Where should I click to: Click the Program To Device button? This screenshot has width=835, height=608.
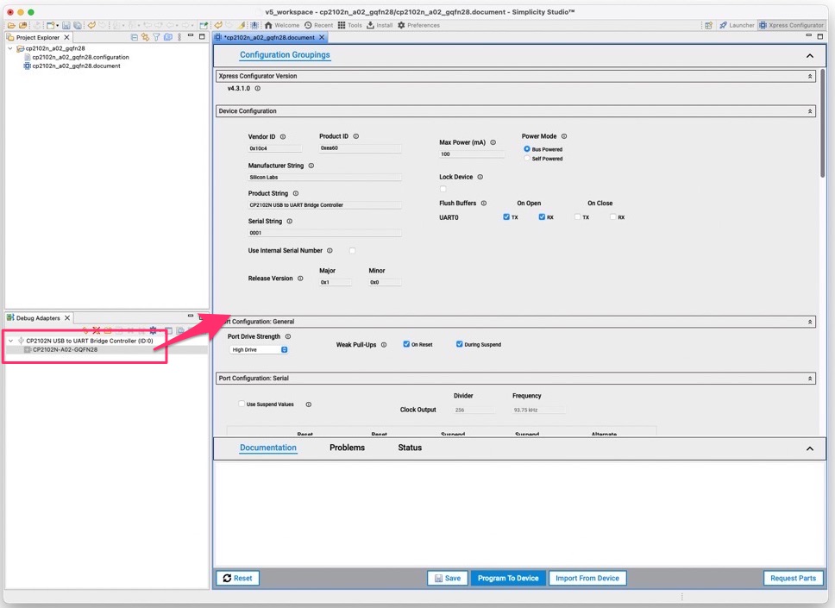click(x=508, y=578)
